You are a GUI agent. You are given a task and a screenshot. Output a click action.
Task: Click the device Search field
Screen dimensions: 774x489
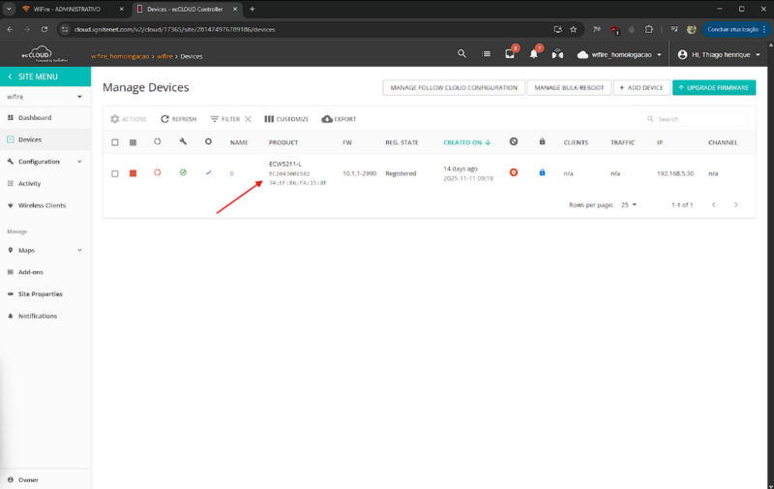[699, 119]
